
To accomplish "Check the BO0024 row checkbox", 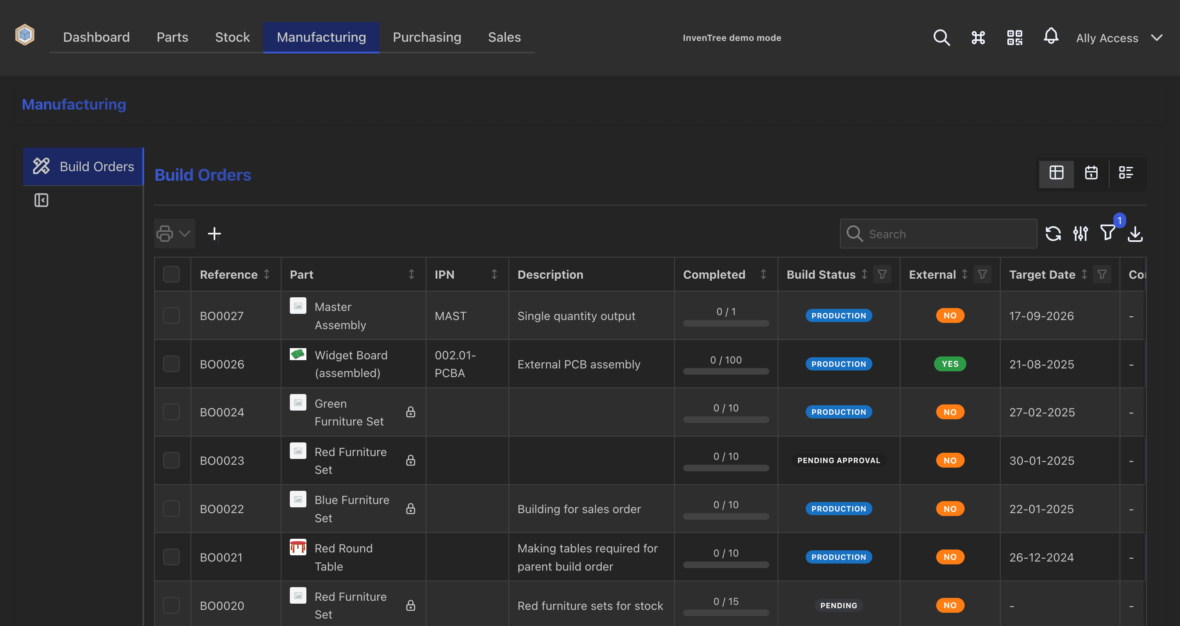I will coord(171,412).
